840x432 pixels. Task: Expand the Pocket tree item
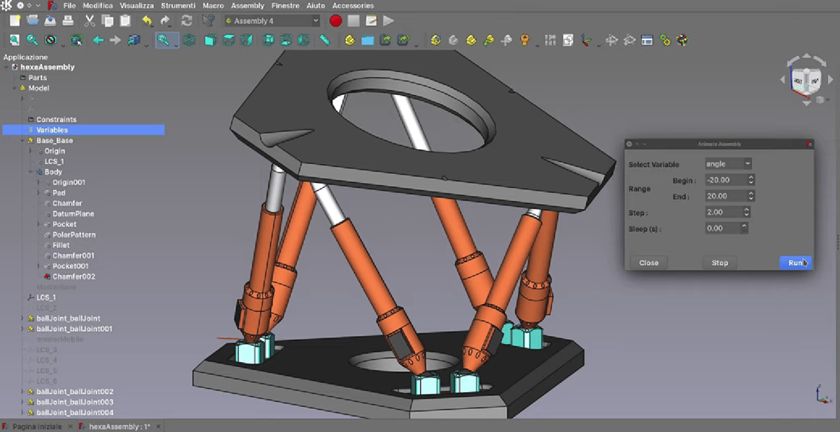click(38, 224)
